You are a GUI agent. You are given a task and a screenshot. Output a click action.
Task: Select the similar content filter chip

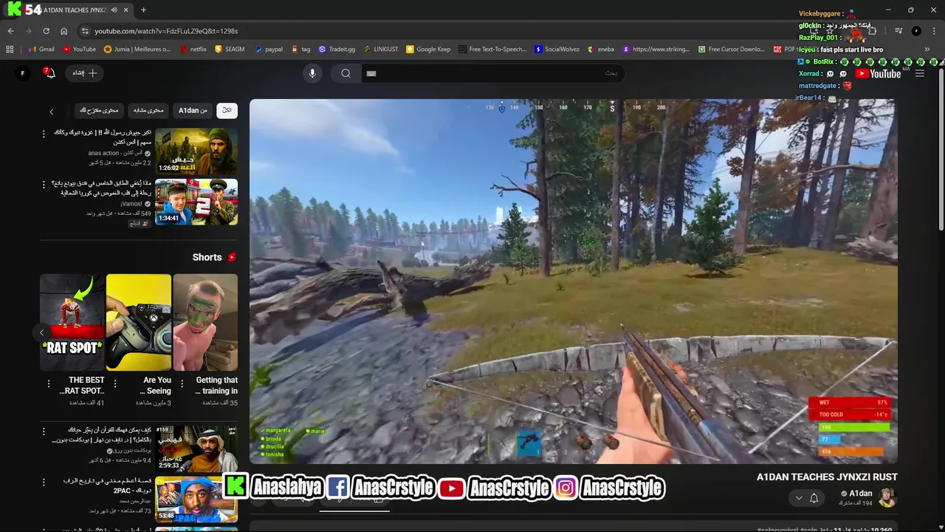tap(148, 110)
